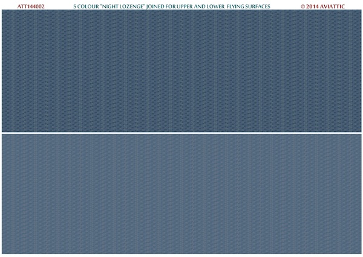This screenshot has width=363, height=257.
Task: Click the product code ATT144002
Action: point(31,7)
